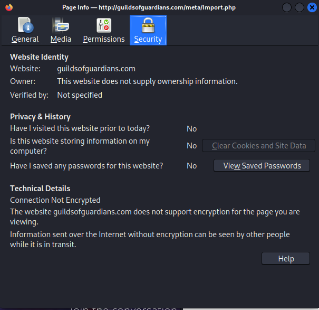
Task: Click the owner information text
Action: click(x=147, y=81)
